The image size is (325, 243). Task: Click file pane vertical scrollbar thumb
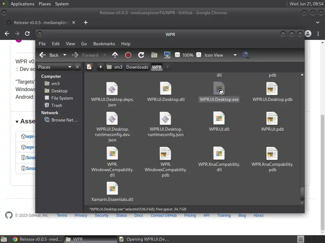click(302, 193)
